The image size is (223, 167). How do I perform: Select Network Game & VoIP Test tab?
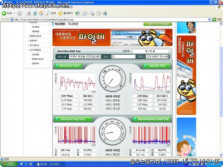(x=152, y=119)
